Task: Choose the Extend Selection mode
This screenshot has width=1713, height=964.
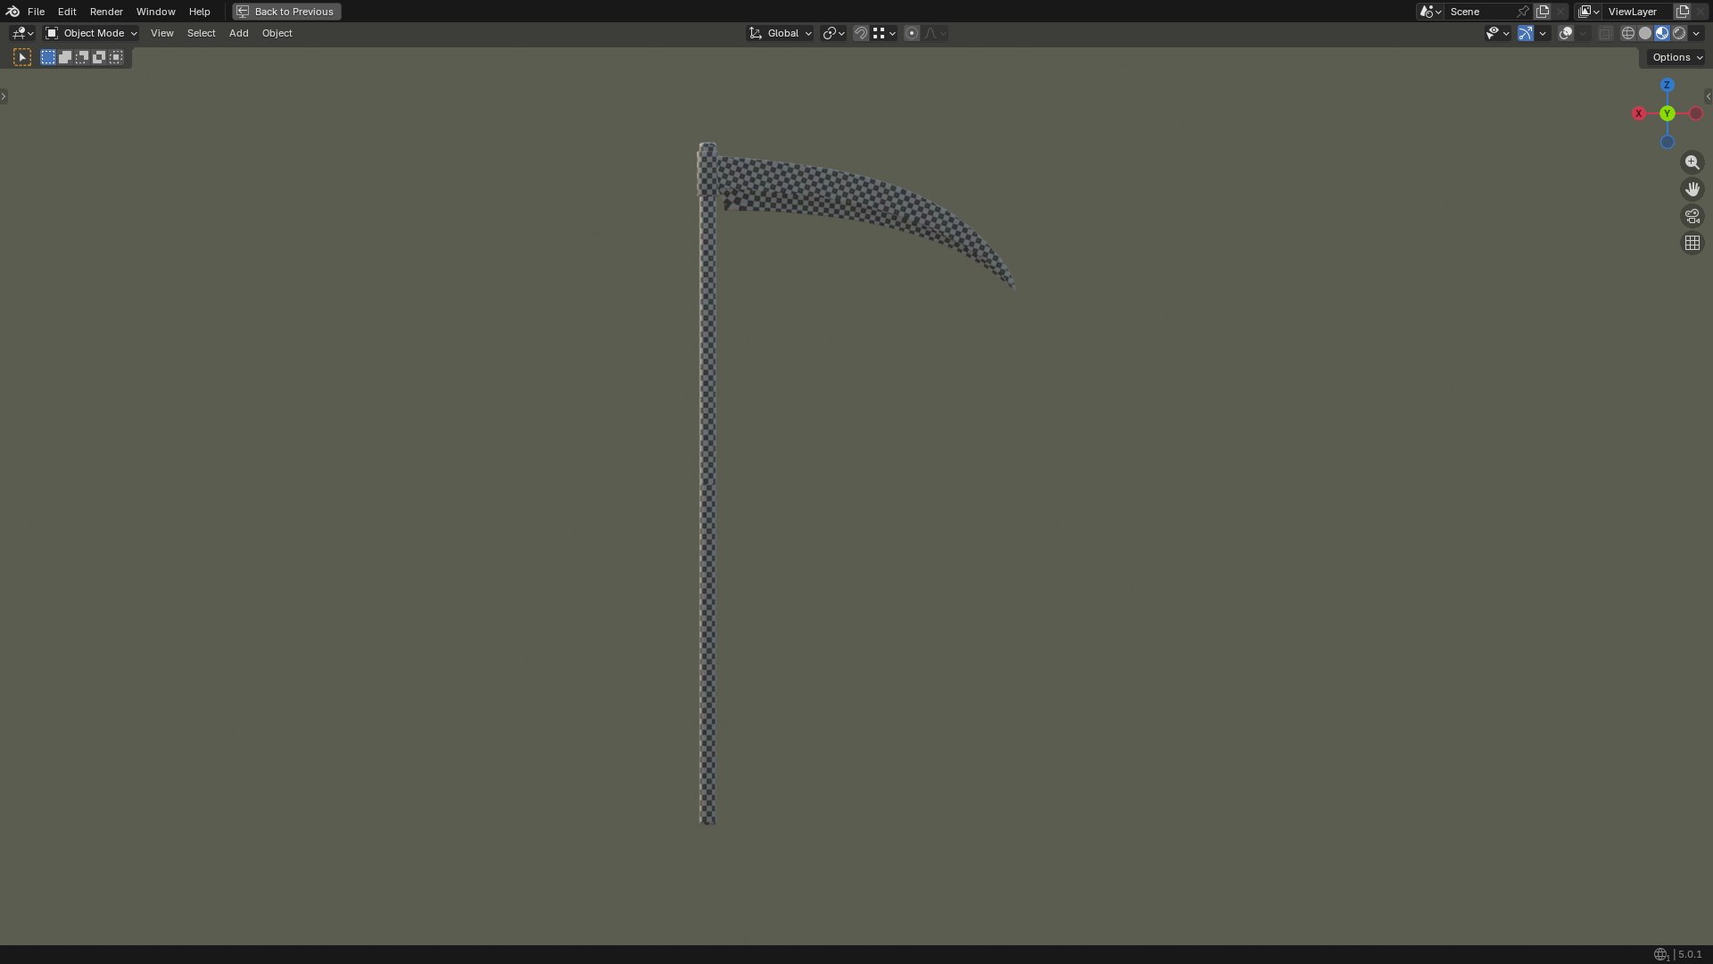Action: pyautogui.click(x=65, y=57)
